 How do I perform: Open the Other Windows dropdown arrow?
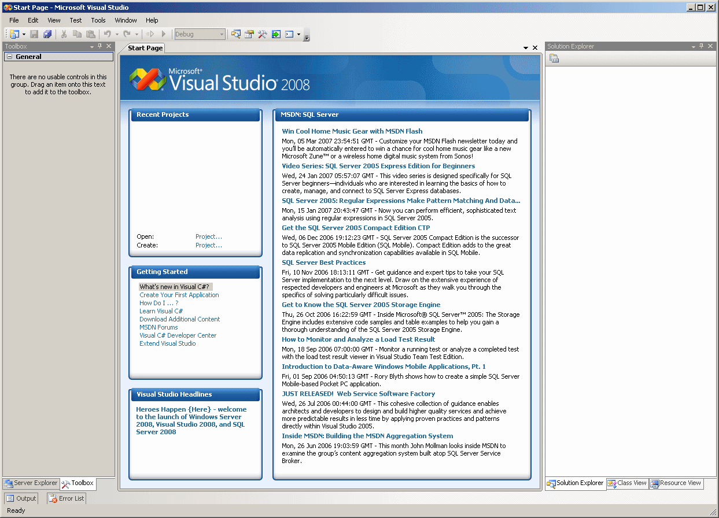click(x=298, y=34)
